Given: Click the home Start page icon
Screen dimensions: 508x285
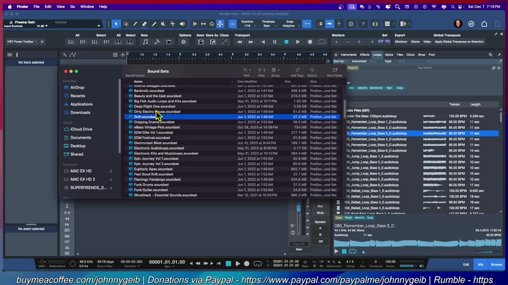Looking at the screenshot, I should click(x=484, y=24).
